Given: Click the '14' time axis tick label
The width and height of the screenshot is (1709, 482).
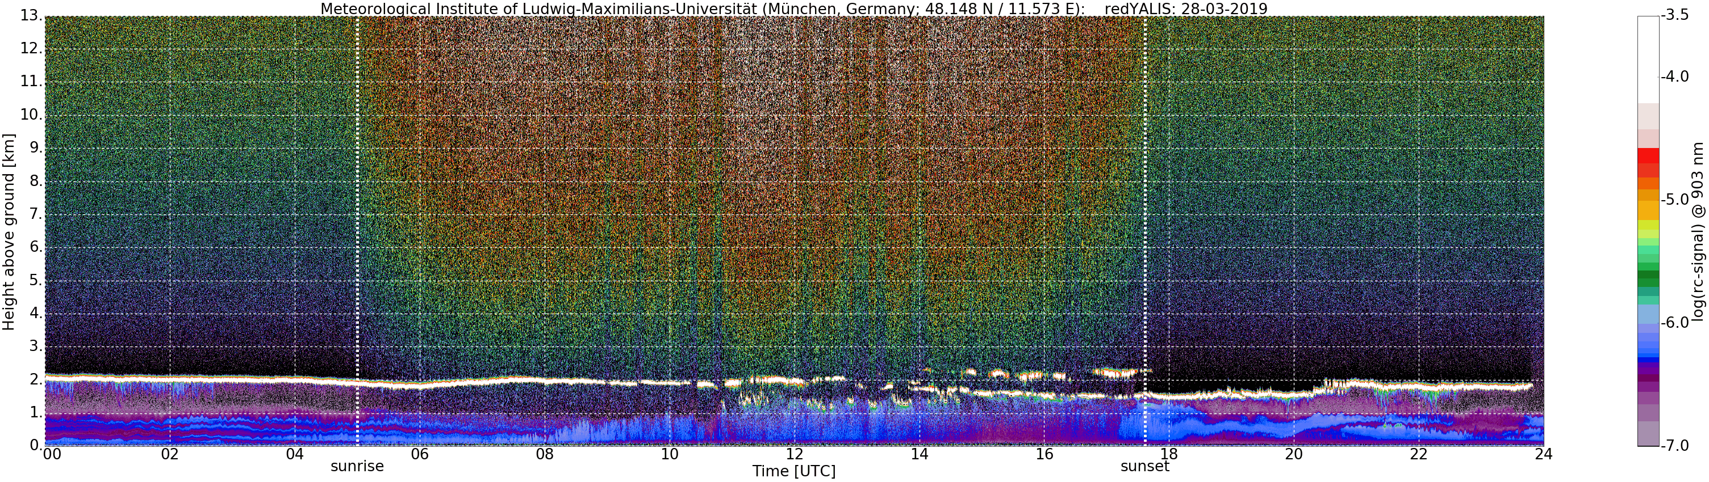Looking at the screenshot, I should click(x=919, y=454).
